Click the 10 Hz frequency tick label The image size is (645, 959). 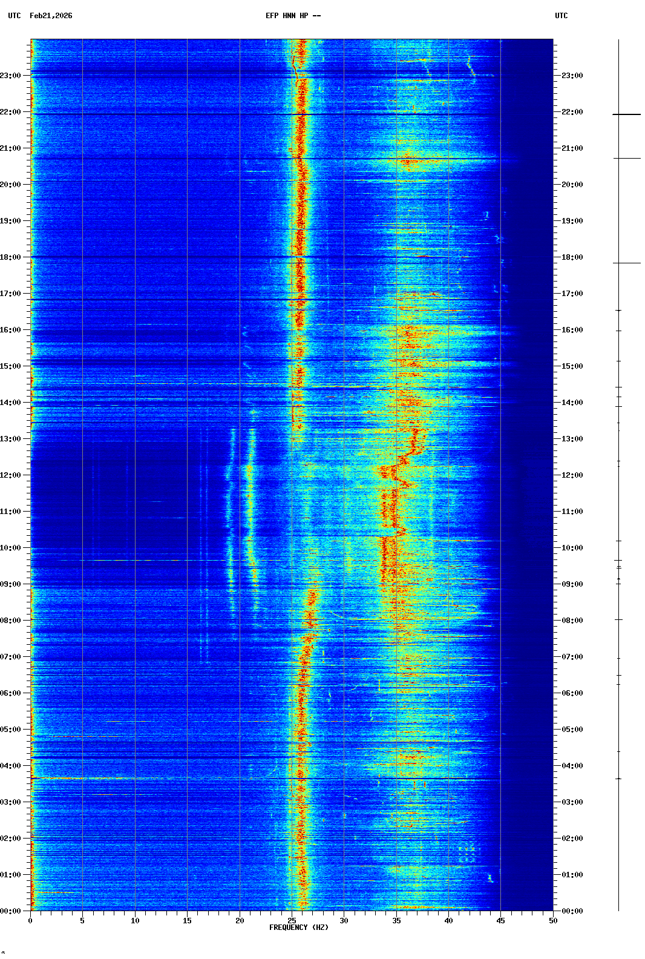pos(135,920)
